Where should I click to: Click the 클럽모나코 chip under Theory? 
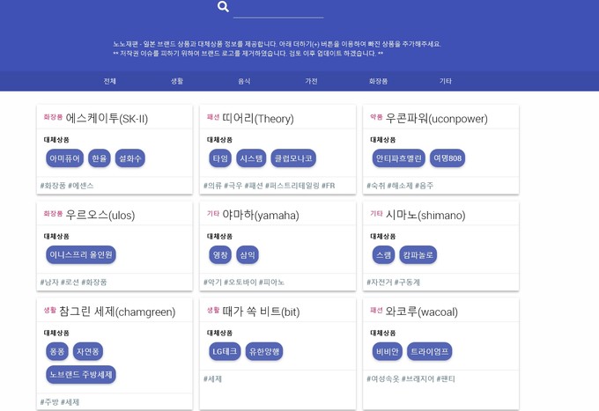tap(293, 158)
